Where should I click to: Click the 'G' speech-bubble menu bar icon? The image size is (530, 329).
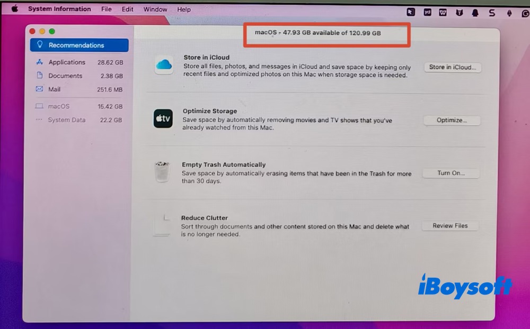525,13
